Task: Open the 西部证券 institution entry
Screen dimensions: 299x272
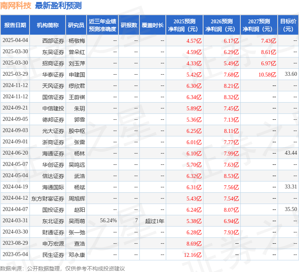Action: [53, 40]
